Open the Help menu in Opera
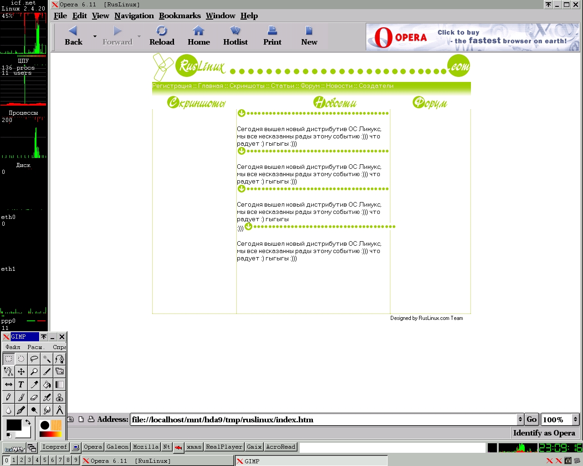The height and width of the screenshot is (466, 583). (249, 16)
